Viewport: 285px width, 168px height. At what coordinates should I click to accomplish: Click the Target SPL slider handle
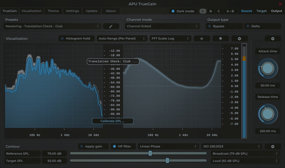167,160
